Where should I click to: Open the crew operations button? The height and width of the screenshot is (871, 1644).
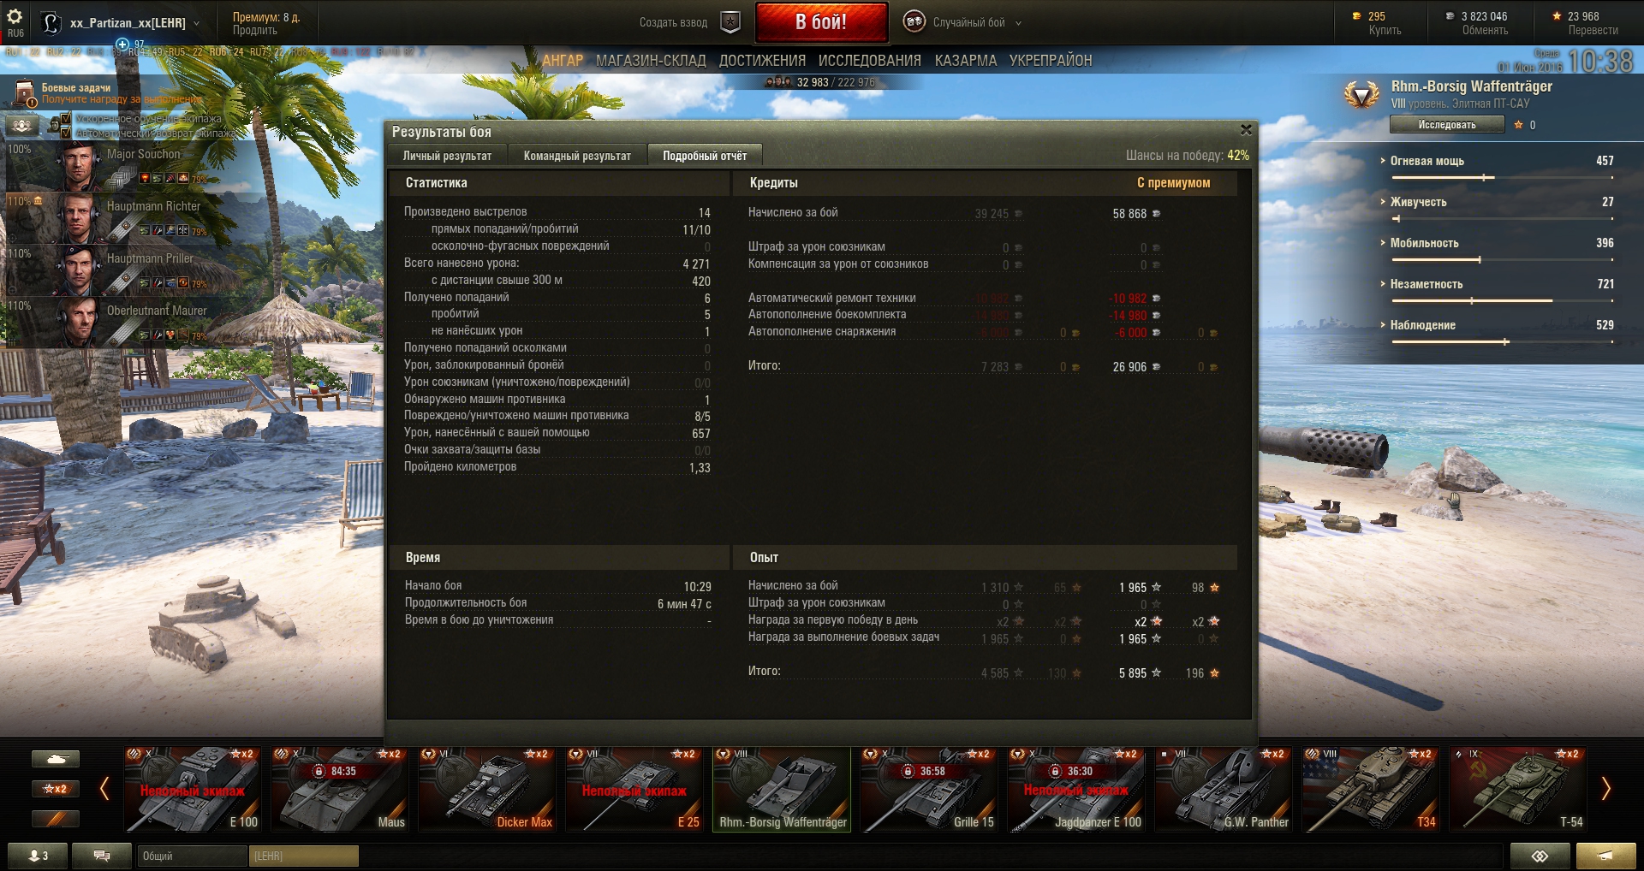click(x=22, y=126)
